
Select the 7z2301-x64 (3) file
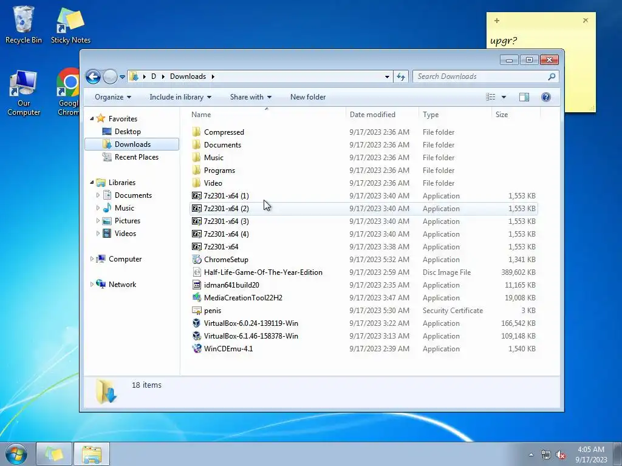364,221
